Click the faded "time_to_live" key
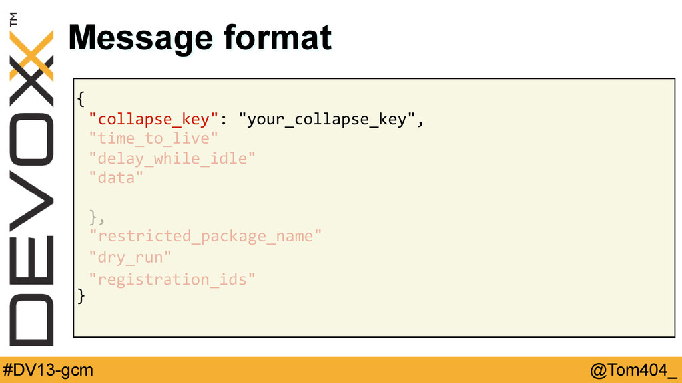 [x=153, y=138]
